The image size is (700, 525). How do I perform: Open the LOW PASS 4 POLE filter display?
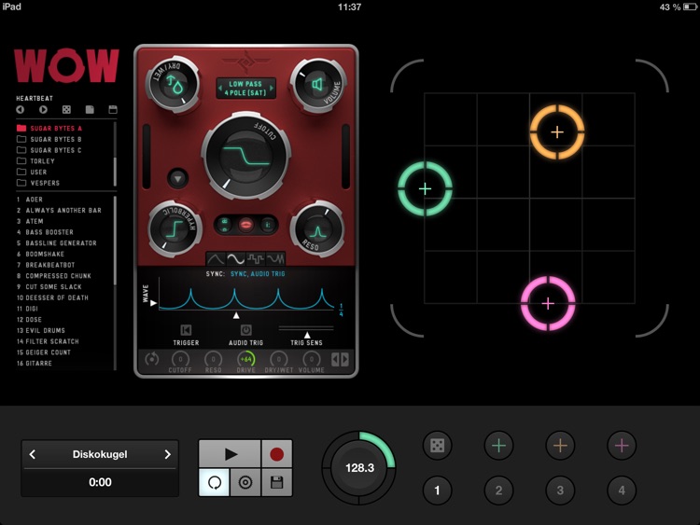coord(246,89)
